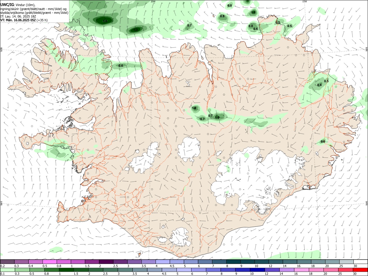Click the navy blue swatch labeled 10 in the rain legend
The image size is (368, 276).
click(x=258, y=270)
